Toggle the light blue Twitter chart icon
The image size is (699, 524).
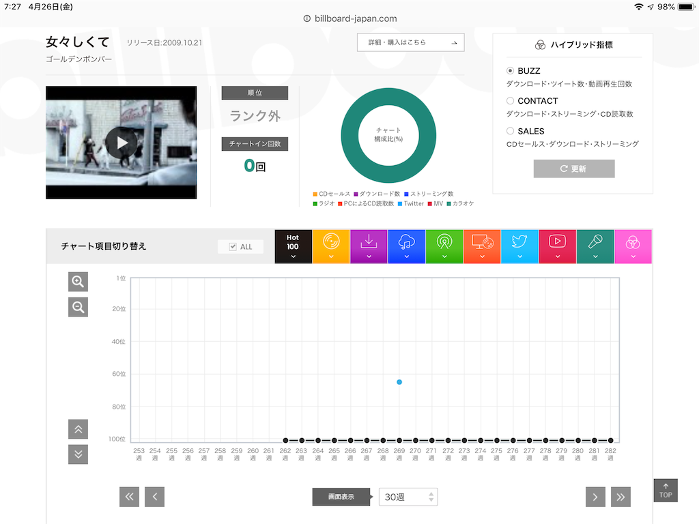coord(519,246)
